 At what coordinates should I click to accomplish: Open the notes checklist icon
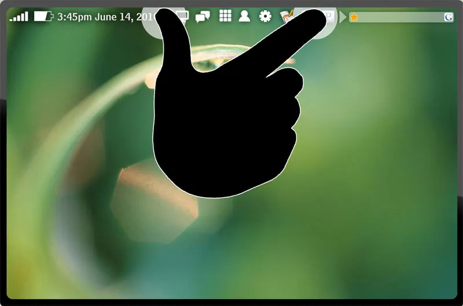(286, 17)
